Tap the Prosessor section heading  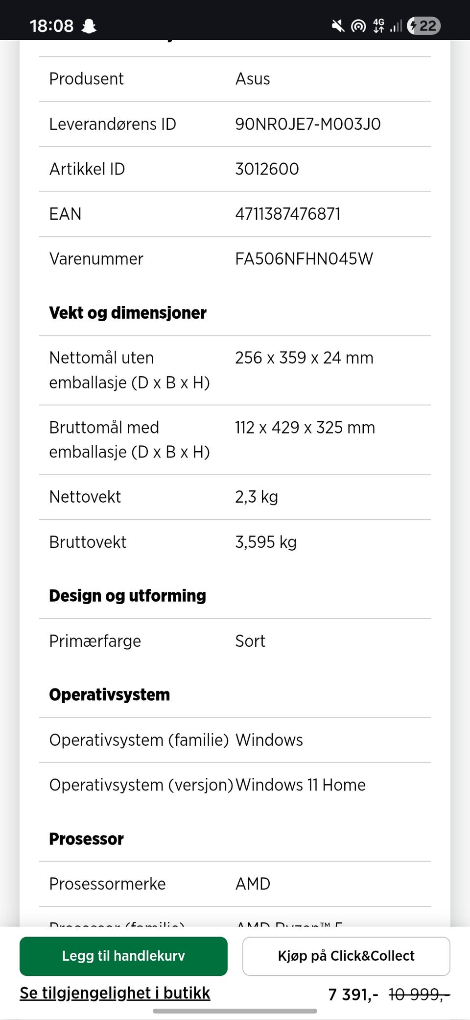pos(86,839)
